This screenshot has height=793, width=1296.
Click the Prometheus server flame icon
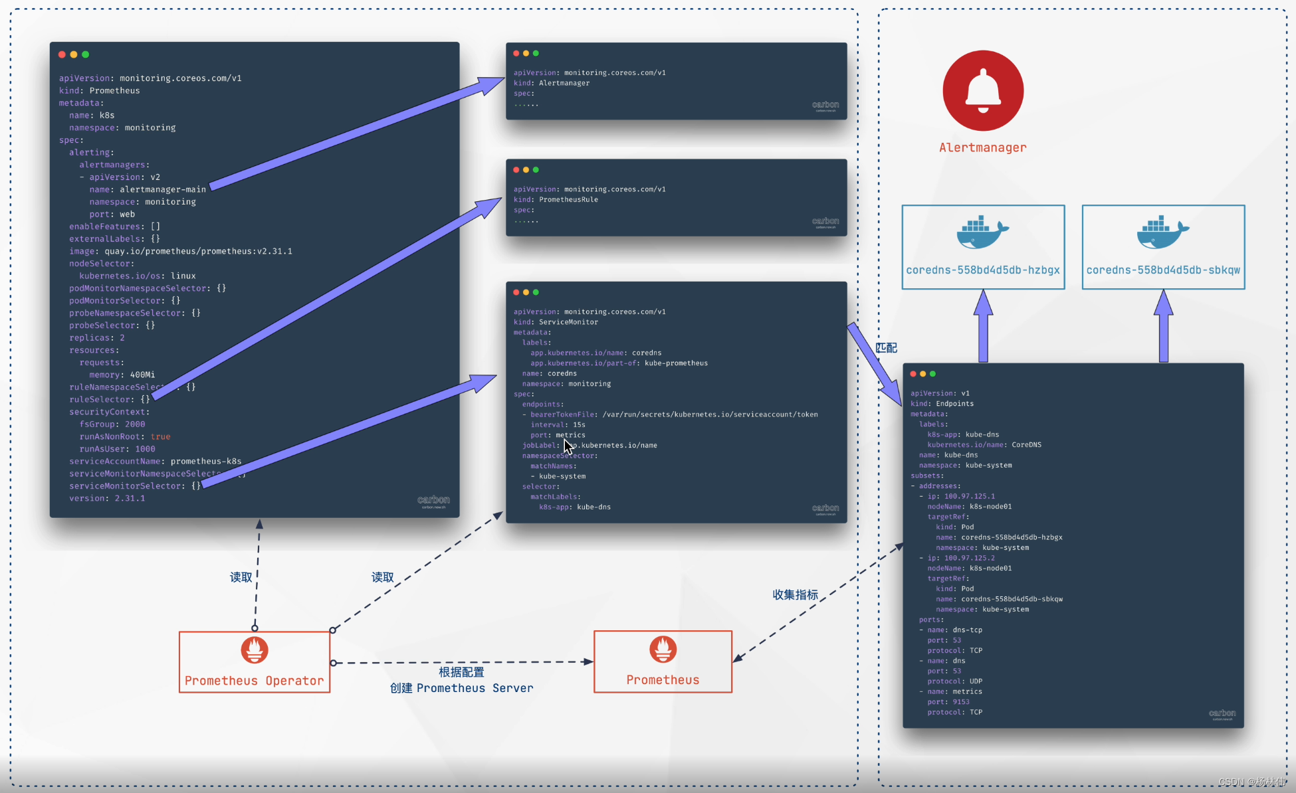tap(663, 650)
